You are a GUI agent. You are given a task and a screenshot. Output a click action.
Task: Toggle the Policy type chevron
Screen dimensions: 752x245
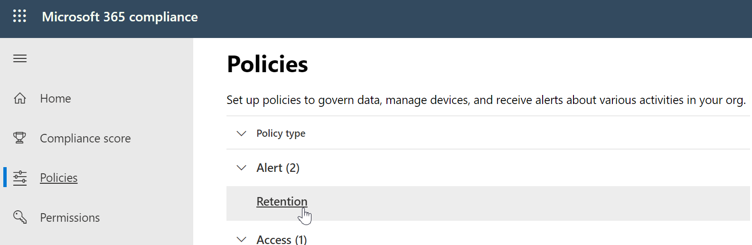(241, 133)
